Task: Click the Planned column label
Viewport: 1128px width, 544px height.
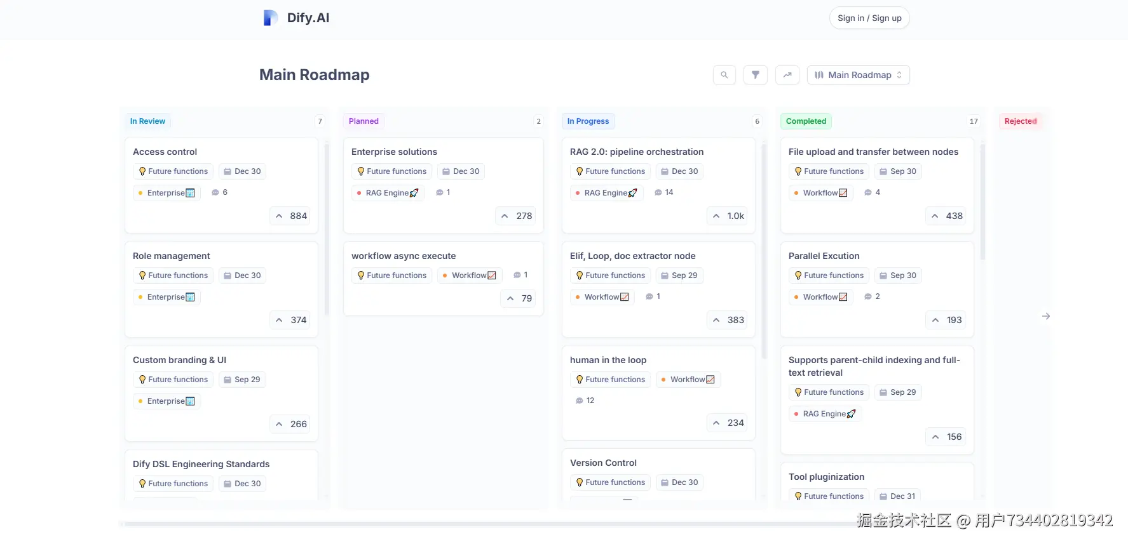Action: coord(364,121)
